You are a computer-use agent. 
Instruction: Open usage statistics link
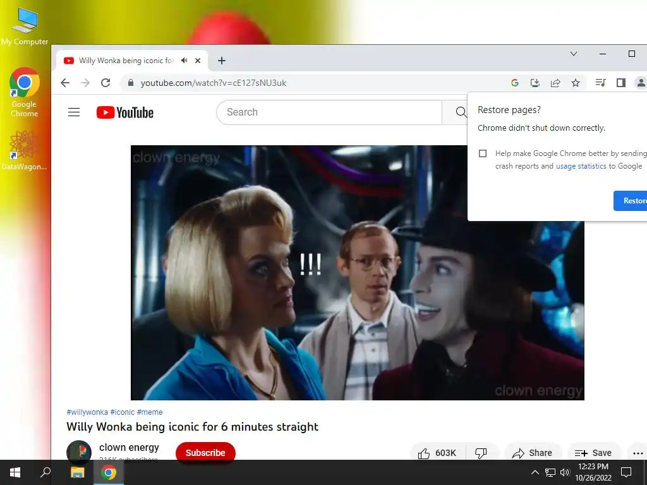tap(581, 166)
